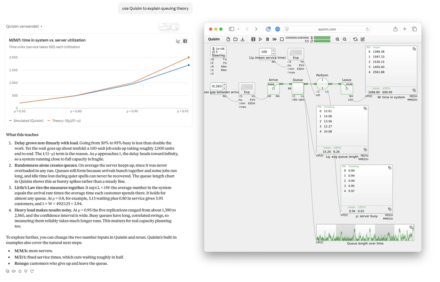Fast-forward the simulation
Image resolution: width=440 pixels, height=282 pixels.
pos(275,39)
